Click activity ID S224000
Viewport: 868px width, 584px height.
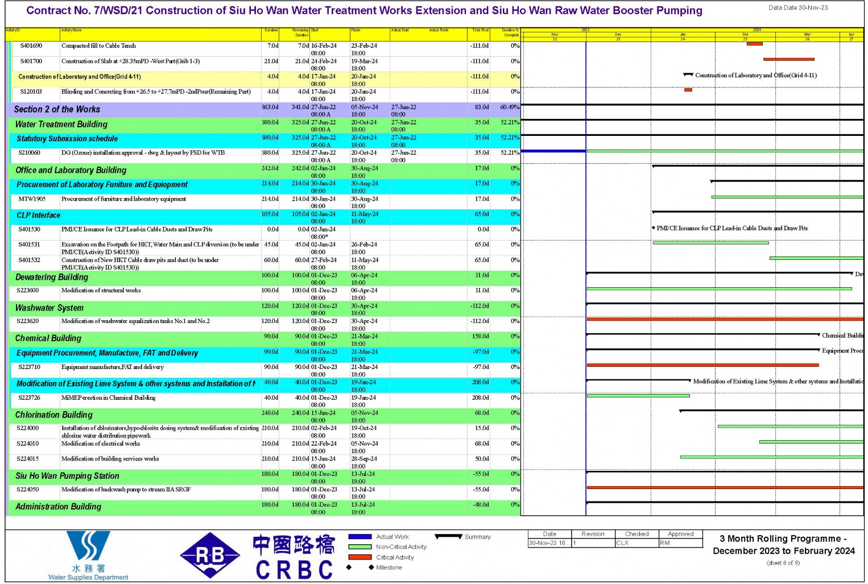coord(28,428)
